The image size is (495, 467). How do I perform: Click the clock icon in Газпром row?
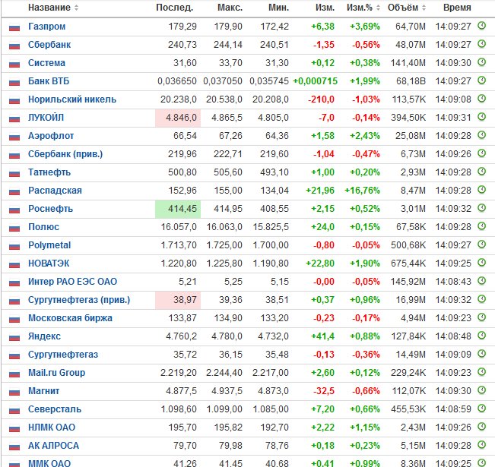click(482, 26)
